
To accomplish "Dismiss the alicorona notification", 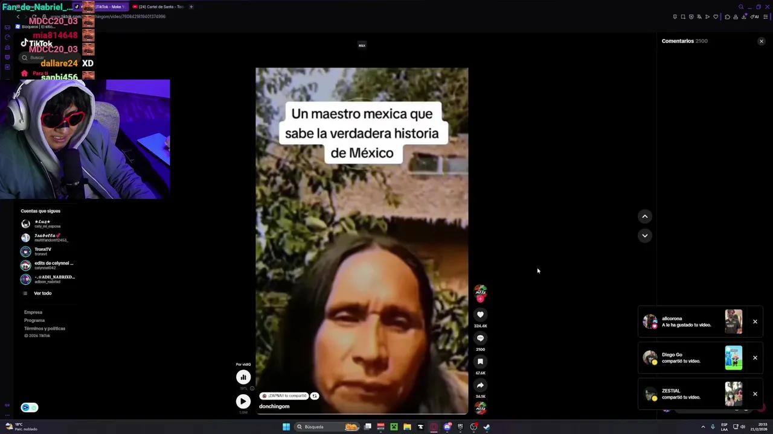I will pyautogui.click(x=755, y=322).
